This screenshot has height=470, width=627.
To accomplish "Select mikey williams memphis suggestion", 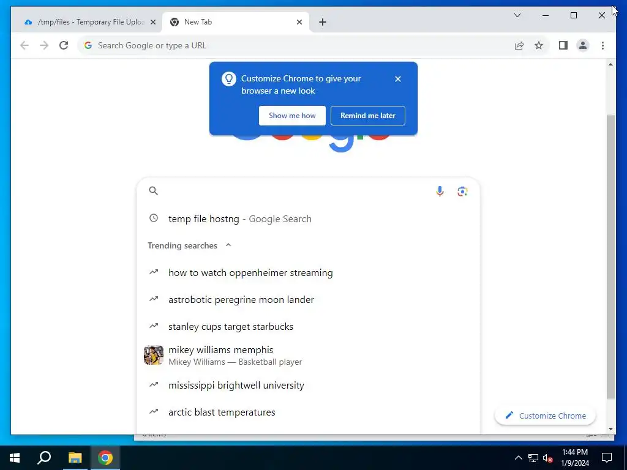I will click(x=308, y=356).
